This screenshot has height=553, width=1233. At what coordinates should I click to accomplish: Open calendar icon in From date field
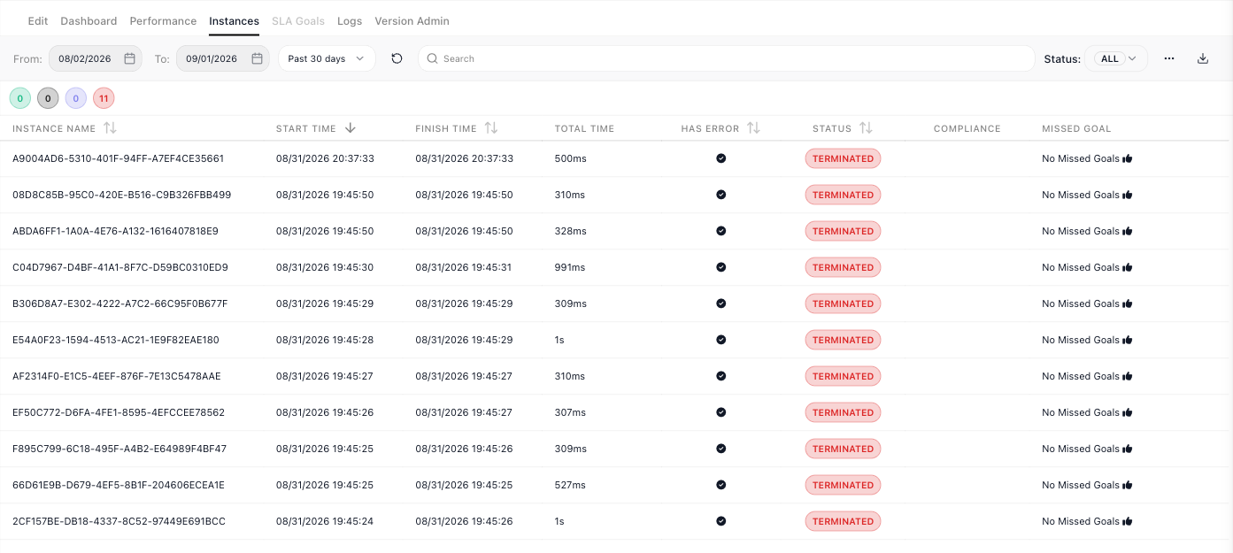click(x=129, y=58)
